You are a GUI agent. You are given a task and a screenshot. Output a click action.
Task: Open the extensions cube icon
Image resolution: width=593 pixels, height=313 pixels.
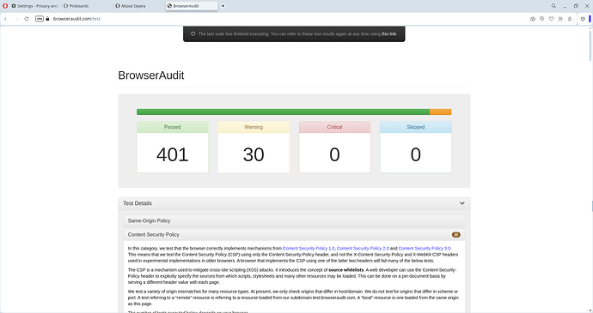583,19
